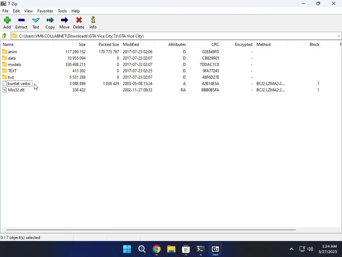Open File Explorer from taskbar
Viewport: 342px width, 257px height.
[x=171, y=249]
